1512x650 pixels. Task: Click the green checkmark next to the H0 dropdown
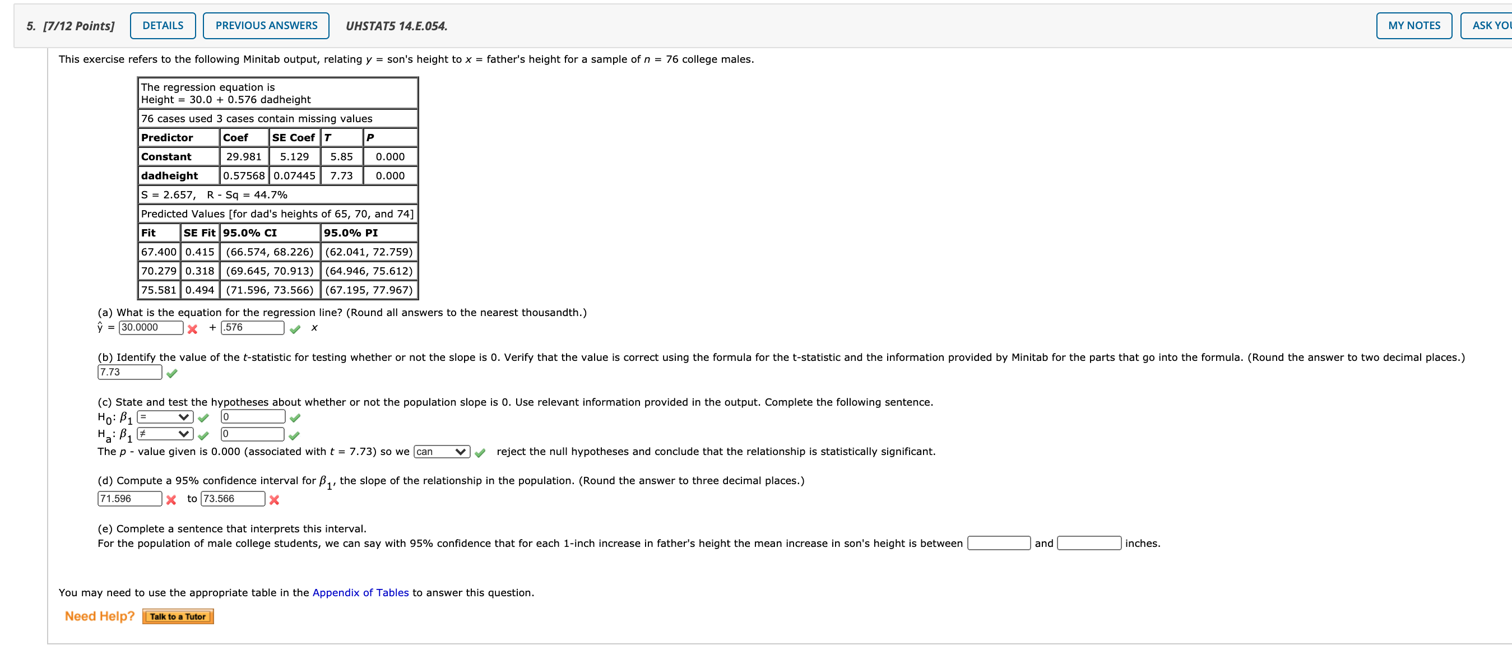203,417
